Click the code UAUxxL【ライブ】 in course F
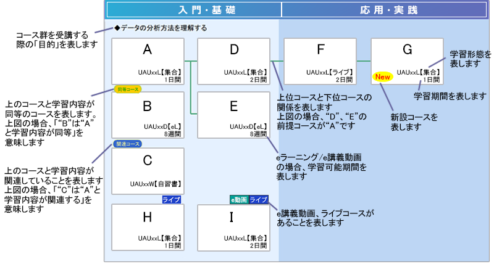This screenshot has height=272, width=494. tap(330, 72)
